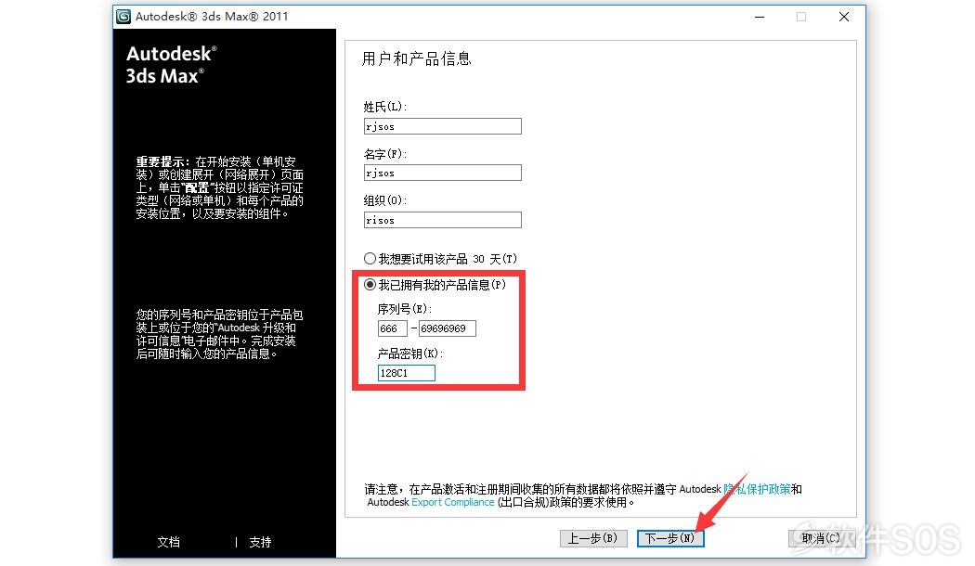Click the 名字(F) label
975x566 pixels.
[385, 153]
